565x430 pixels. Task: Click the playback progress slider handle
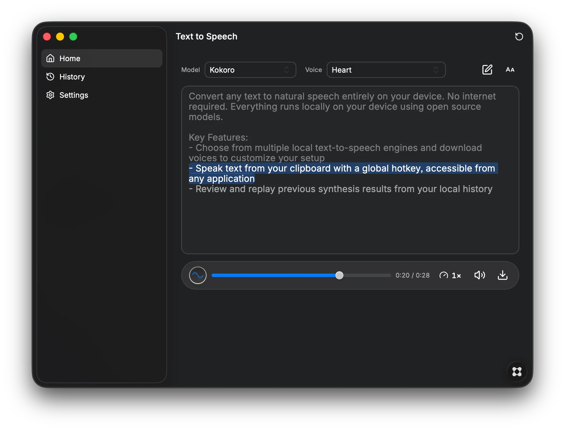pyautogui.click(x=339, y=275)
